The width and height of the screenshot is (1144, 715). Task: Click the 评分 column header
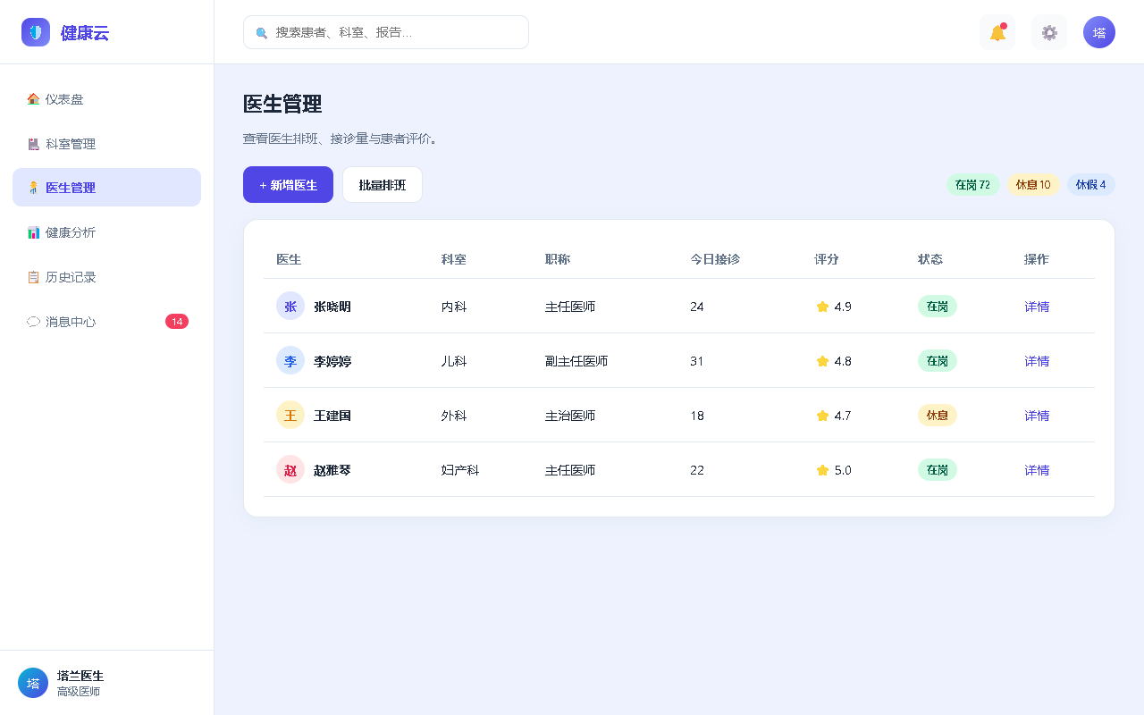(x=827, y=259)
